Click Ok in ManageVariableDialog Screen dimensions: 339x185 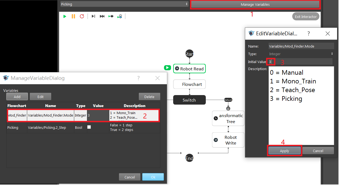coord(153,177)
